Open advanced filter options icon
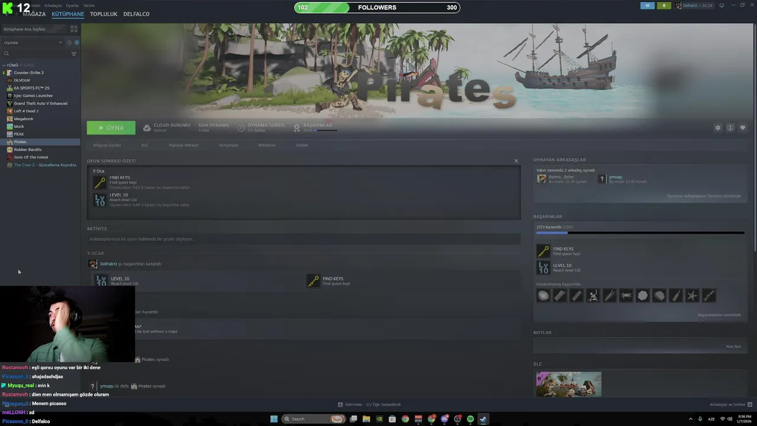 74,54
